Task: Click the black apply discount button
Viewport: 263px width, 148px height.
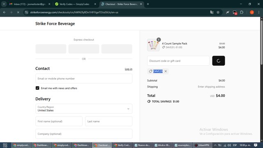Action: (x=218, y=61)
